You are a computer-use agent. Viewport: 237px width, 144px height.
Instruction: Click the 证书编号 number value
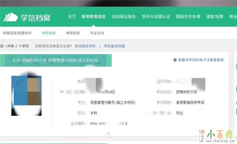coord(108,124)
